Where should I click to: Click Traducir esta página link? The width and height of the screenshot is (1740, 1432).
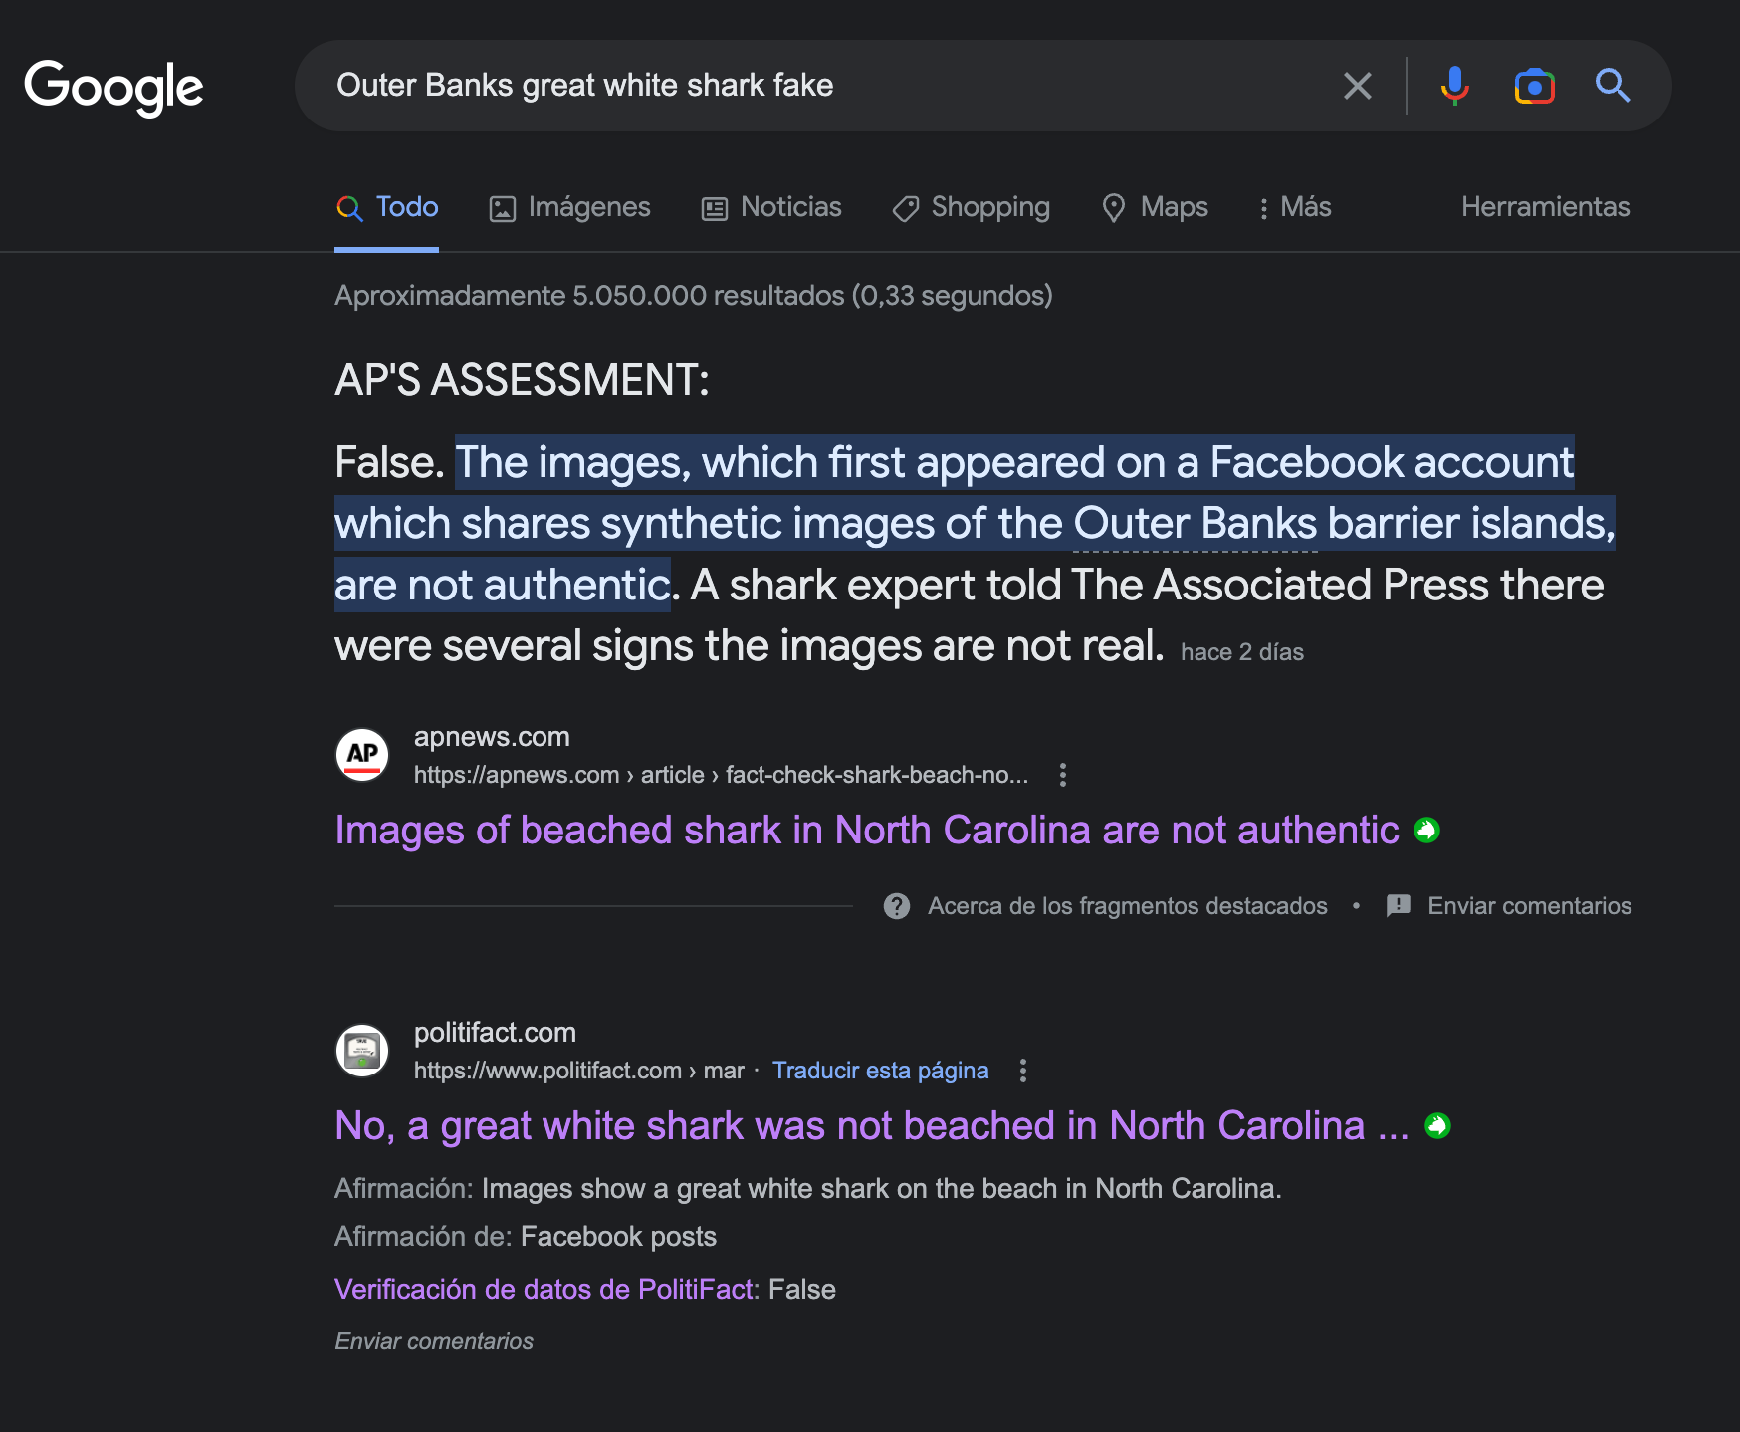point(881,1071)
